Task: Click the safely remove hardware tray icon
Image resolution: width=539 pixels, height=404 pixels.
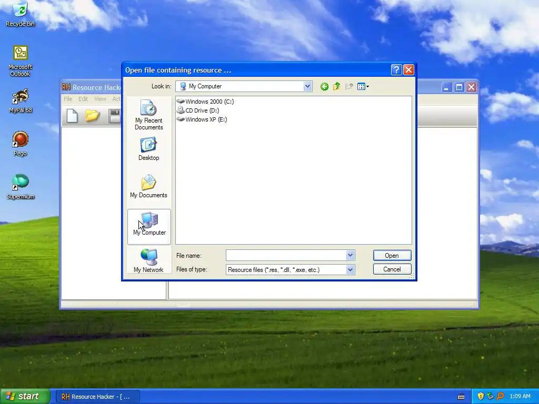Action: pyautogui.click(x=490, y=397)
